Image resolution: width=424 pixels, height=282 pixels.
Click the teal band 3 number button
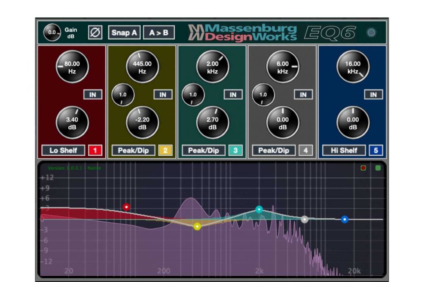[236, 150]
